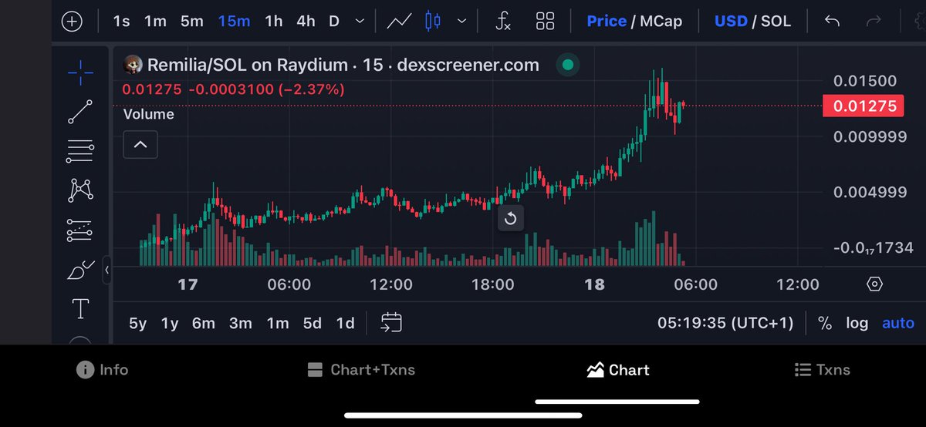Image resolution: width=926 pixels, height=427 pixels.
Task: Open the Info tab
Action: pyautogui.click(x=103, y=370)
